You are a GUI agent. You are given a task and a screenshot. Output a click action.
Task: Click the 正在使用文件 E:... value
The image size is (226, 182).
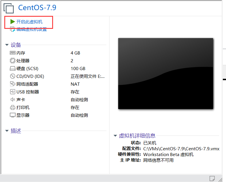[x=88, y=76]
